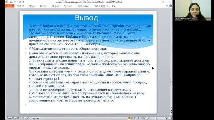Click the zoom out minus button
This screenshot has height=120, width=214.
[x=147, y=118]
